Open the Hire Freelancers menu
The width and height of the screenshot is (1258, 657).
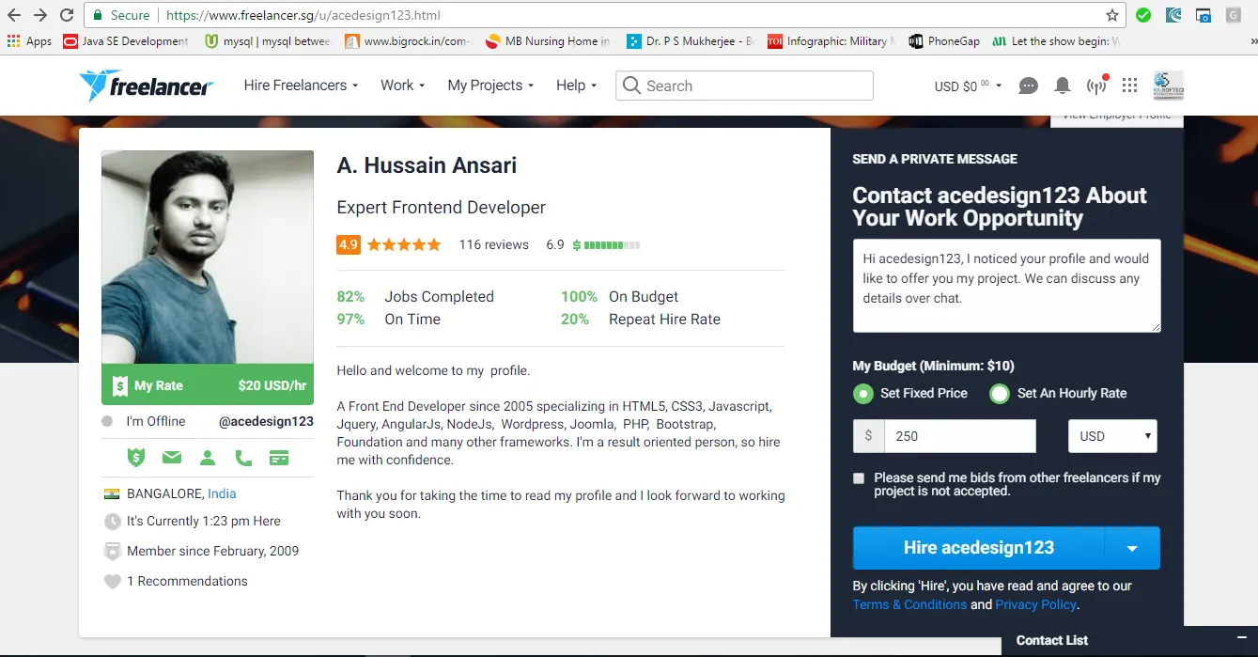(301, 85)
